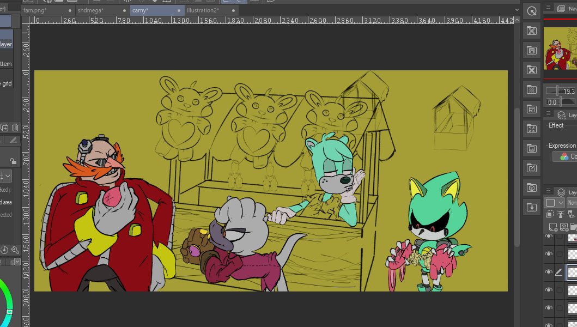Open the dropdown in left tool property panel
The width and height of the screenshot is (577, 327).
coord(5,176)
